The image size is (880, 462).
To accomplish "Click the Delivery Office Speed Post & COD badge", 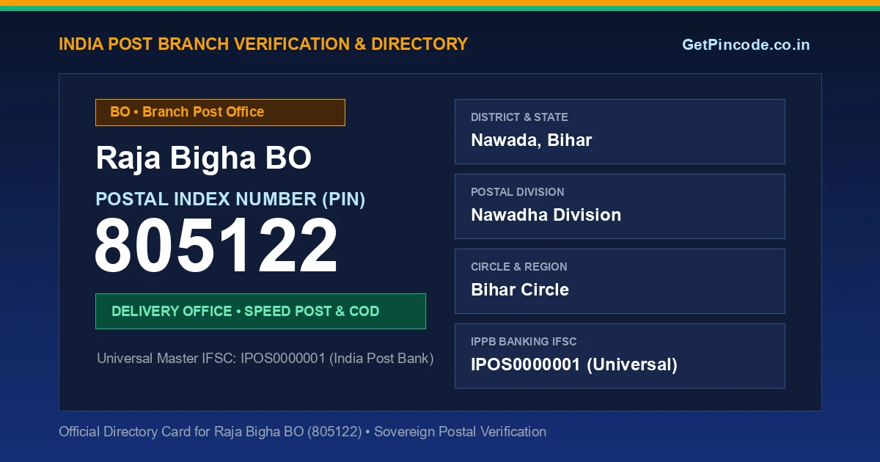I will click(x=260, y=311).
